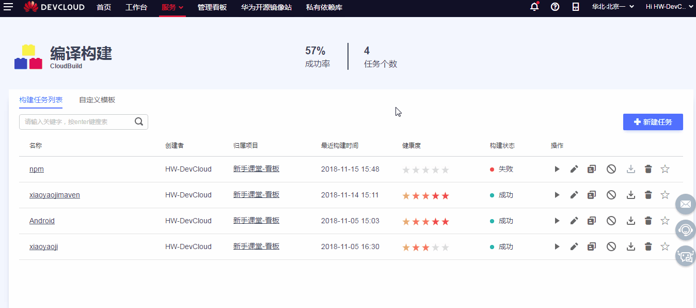The image size is (696, 308).
Task: Run the npm build task
Action: coord(557,168)
